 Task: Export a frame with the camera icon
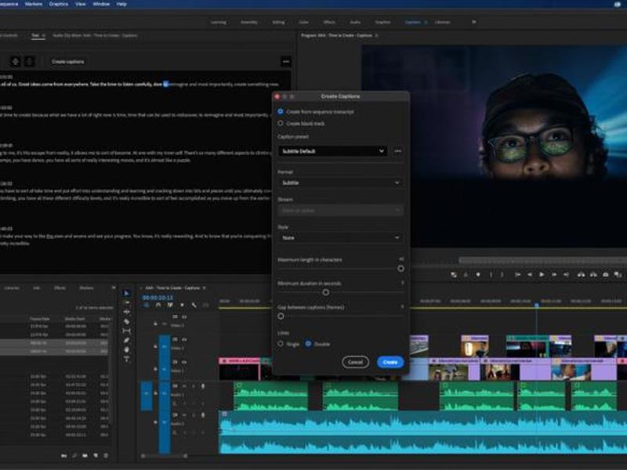pyautogui.click(x=606, y=275)
